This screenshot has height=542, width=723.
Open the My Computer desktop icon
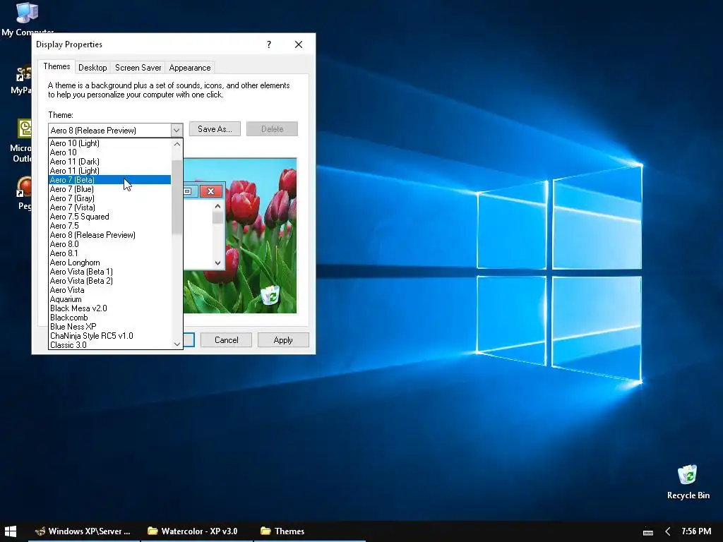[x=27, y=18]
